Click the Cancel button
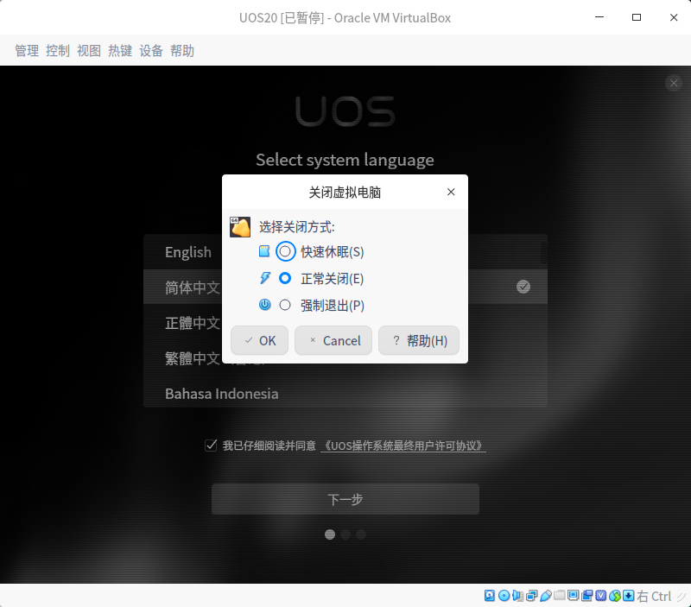Viewport: 691px width, 607px height. point(333,340)
